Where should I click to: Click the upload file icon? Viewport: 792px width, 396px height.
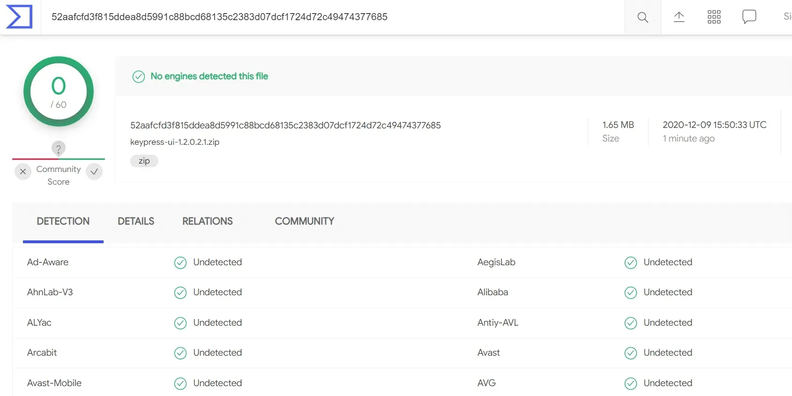point(679,17)
